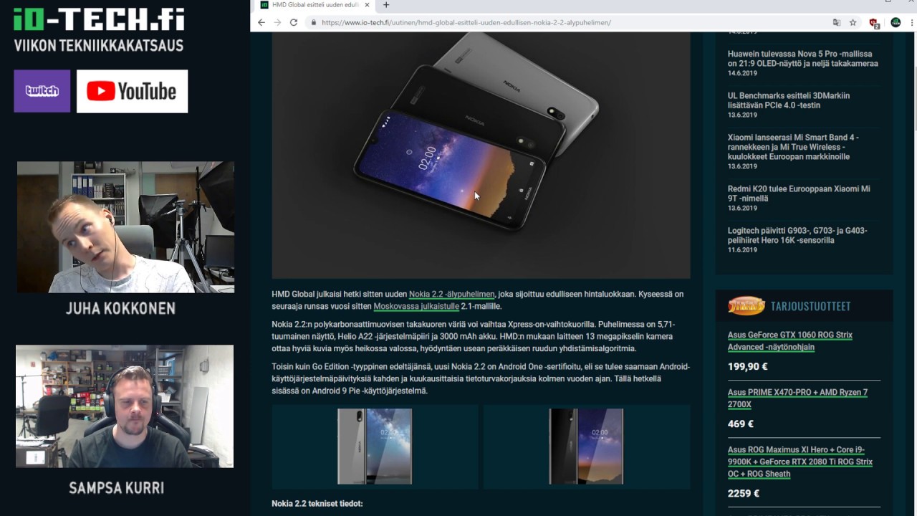Click the JUHA KOKONEN name label
The image size is (917, 516).
pyautogui.click(x=121, y=309)
